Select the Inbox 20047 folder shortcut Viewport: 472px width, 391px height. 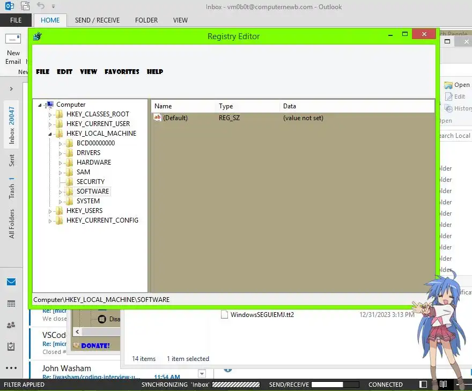[11, 125]
